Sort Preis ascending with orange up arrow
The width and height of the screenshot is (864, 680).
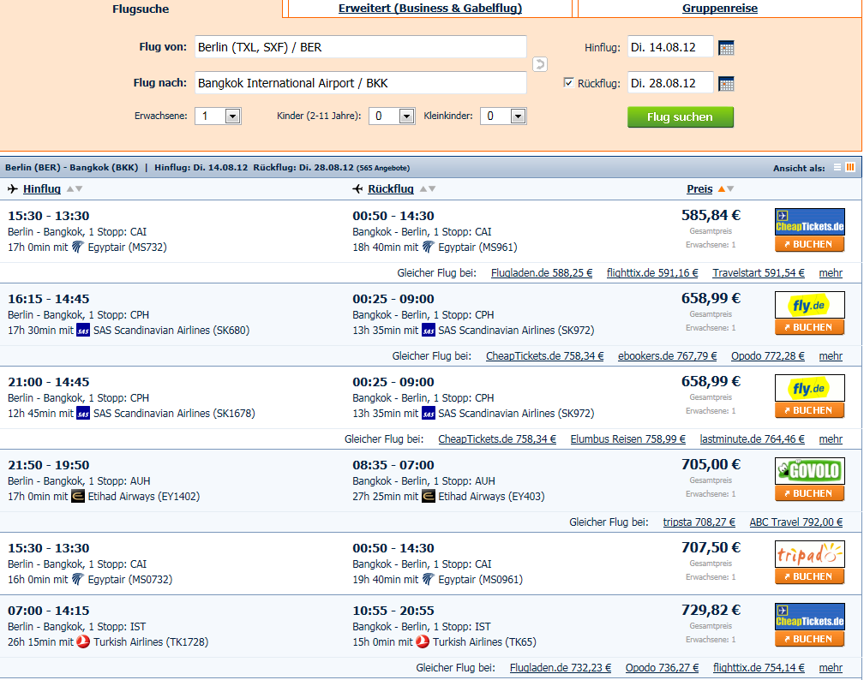[722, 189]
